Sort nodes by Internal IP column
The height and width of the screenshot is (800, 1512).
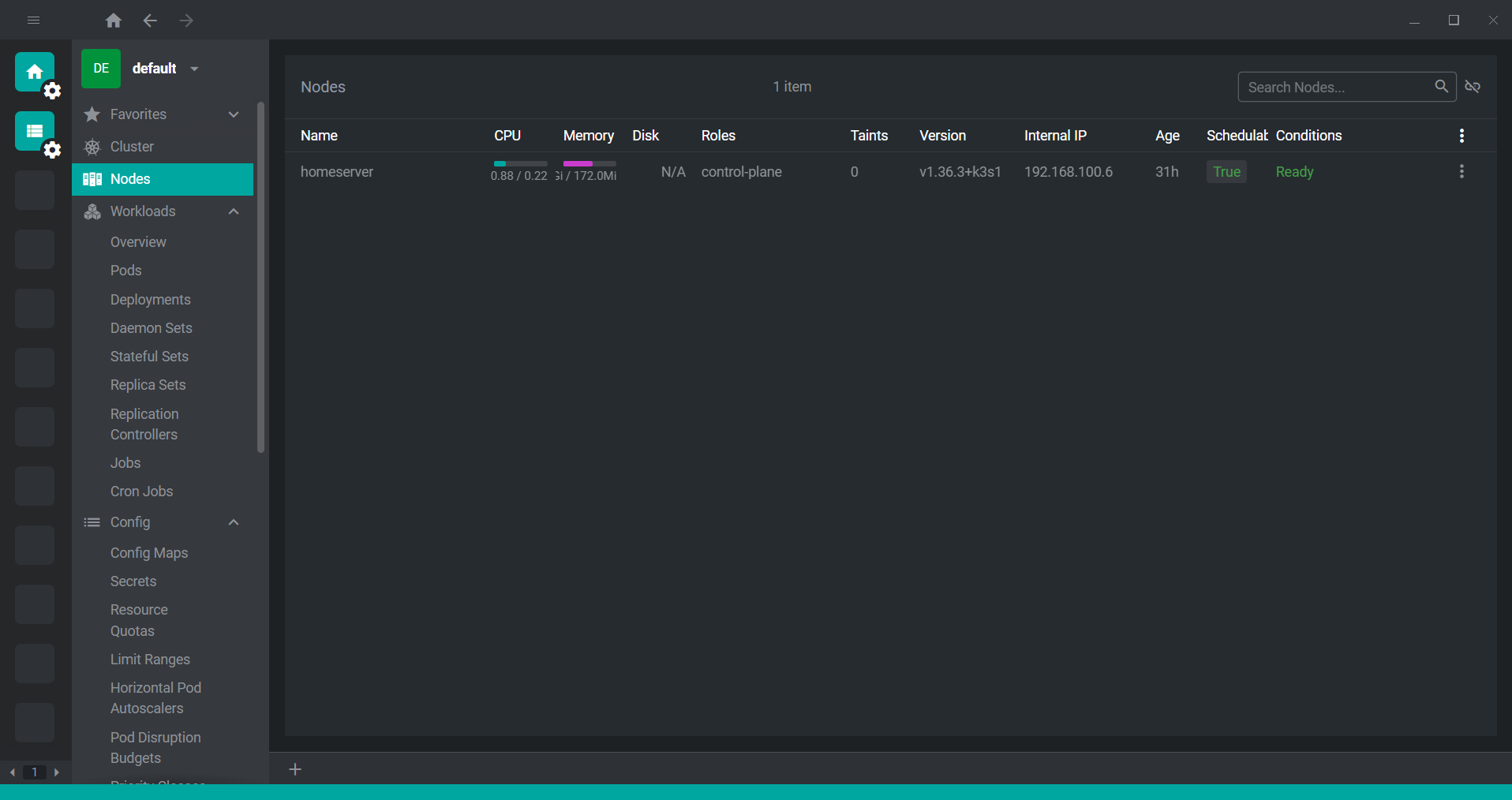click(1055, 136)
